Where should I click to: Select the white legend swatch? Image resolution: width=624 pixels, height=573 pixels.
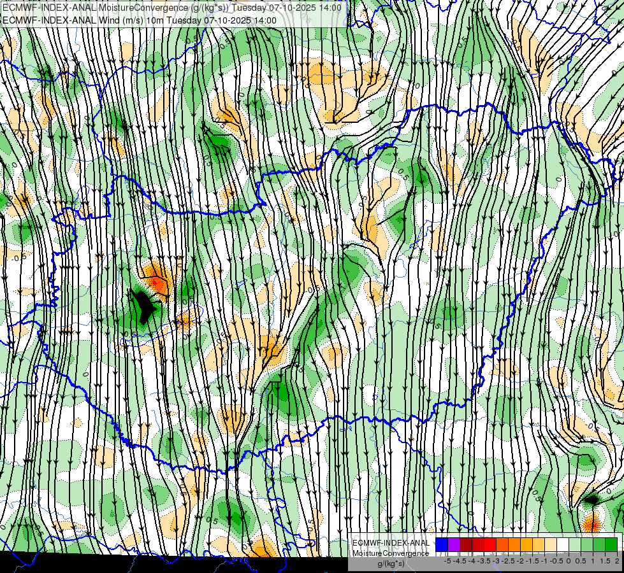coord(563,545)
